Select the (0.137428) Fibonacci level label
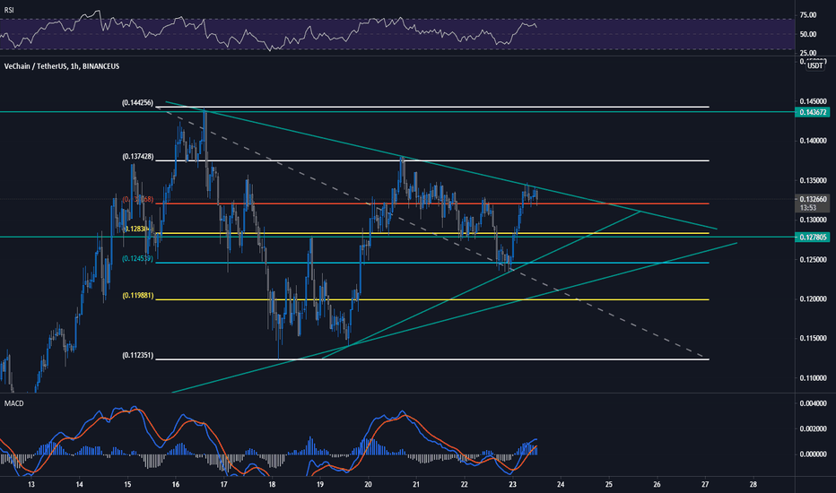 pyautogui.click(x=138, y=157)
